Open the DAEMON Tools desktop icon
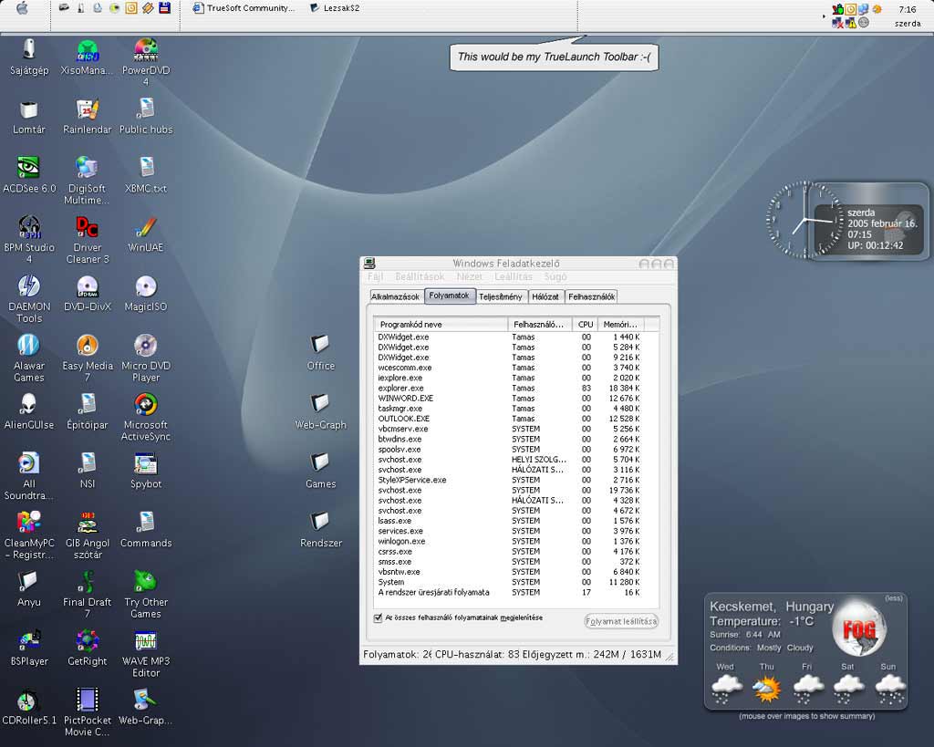 tap(28, 287)
